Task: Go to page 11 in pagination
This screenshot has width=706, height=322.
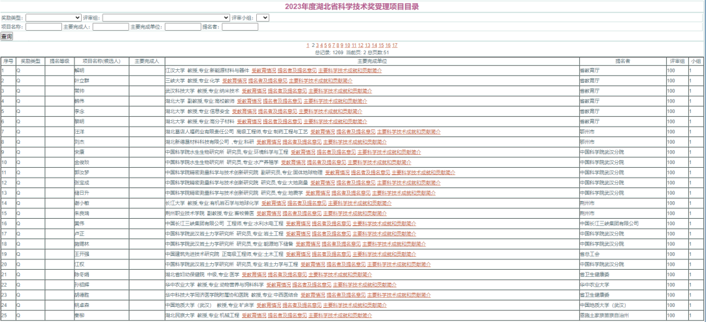Action: 354,46
